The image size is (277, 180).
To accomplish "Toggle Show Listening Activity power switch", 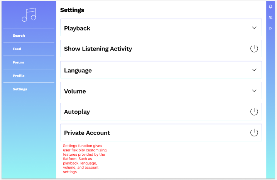I will 254,48.
